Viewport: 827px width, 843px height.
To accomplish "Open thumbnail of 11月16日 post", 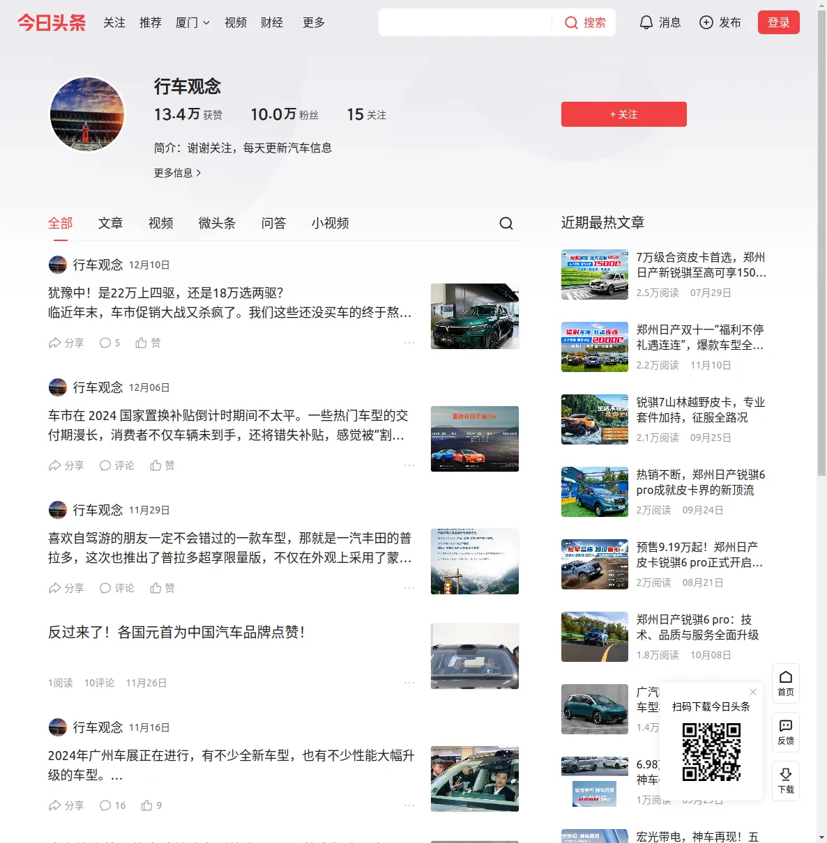I will click(475, 779).
